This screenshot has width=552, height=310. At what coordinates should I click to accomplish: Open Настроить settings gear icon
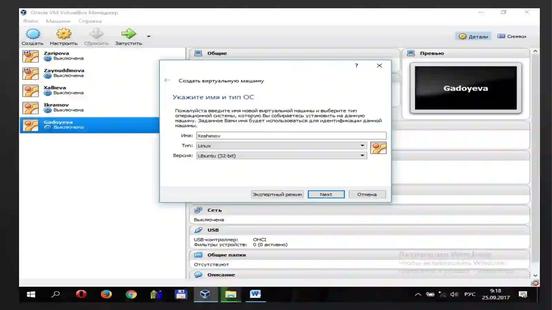64,34
